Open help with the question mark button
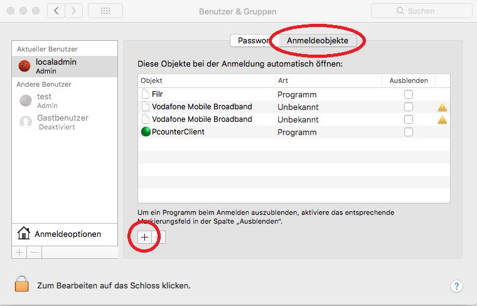Image resolution: width=477 pixels, height=306 pixels. tap(456, 286)
